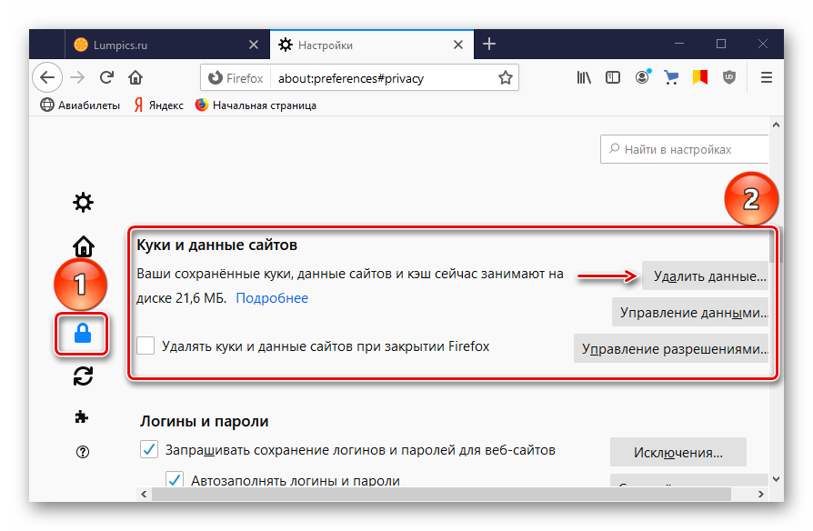This screenshot has width=813, height=531.
Task: Open the Firefox hamburger menu
Action: click(767, 78)
